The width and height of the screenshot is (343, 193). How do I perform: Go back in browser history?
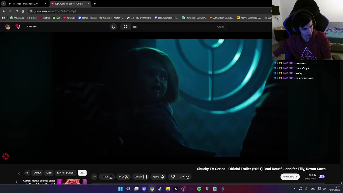[4, 11]
